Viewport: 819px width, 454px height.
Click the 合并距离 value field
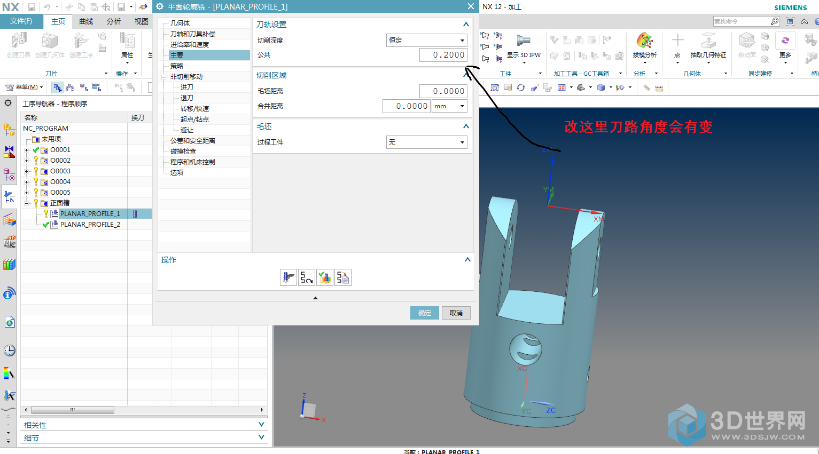407,106
